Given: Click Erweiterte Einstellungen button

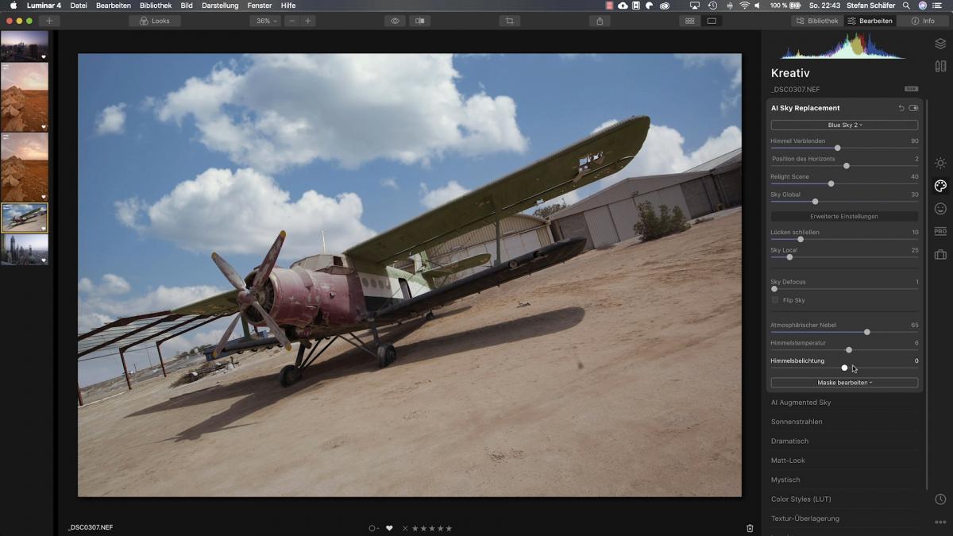Looking at the screenshot, I should (844, 216).
